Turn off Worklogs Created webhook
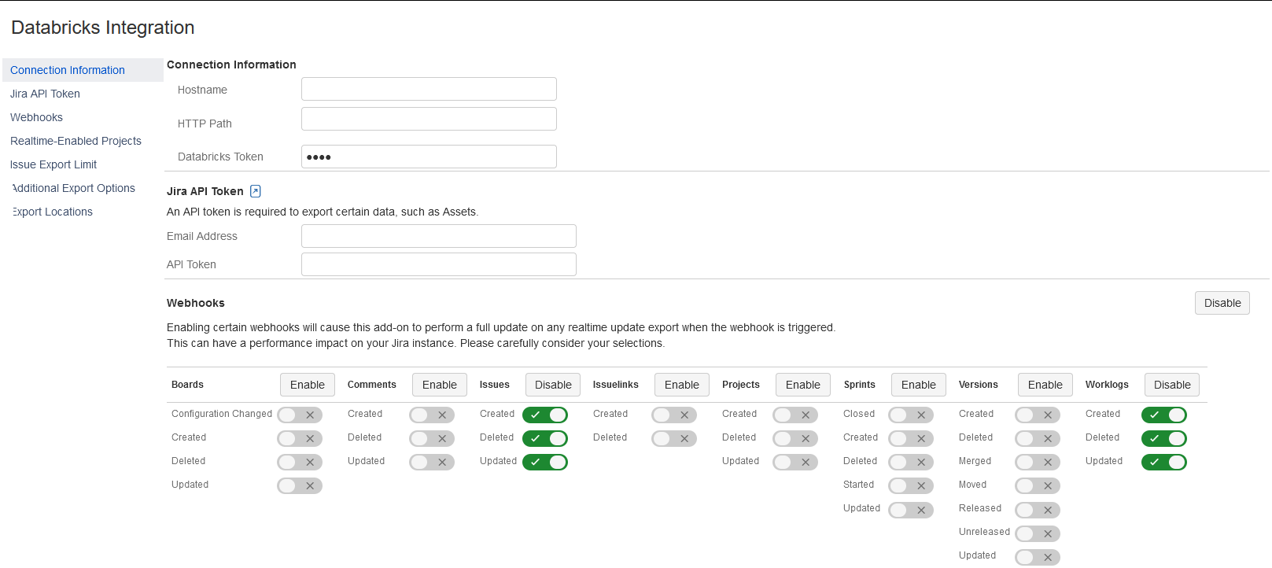Viewport: 1272px width, 568px height. [x=1164, y=415]
